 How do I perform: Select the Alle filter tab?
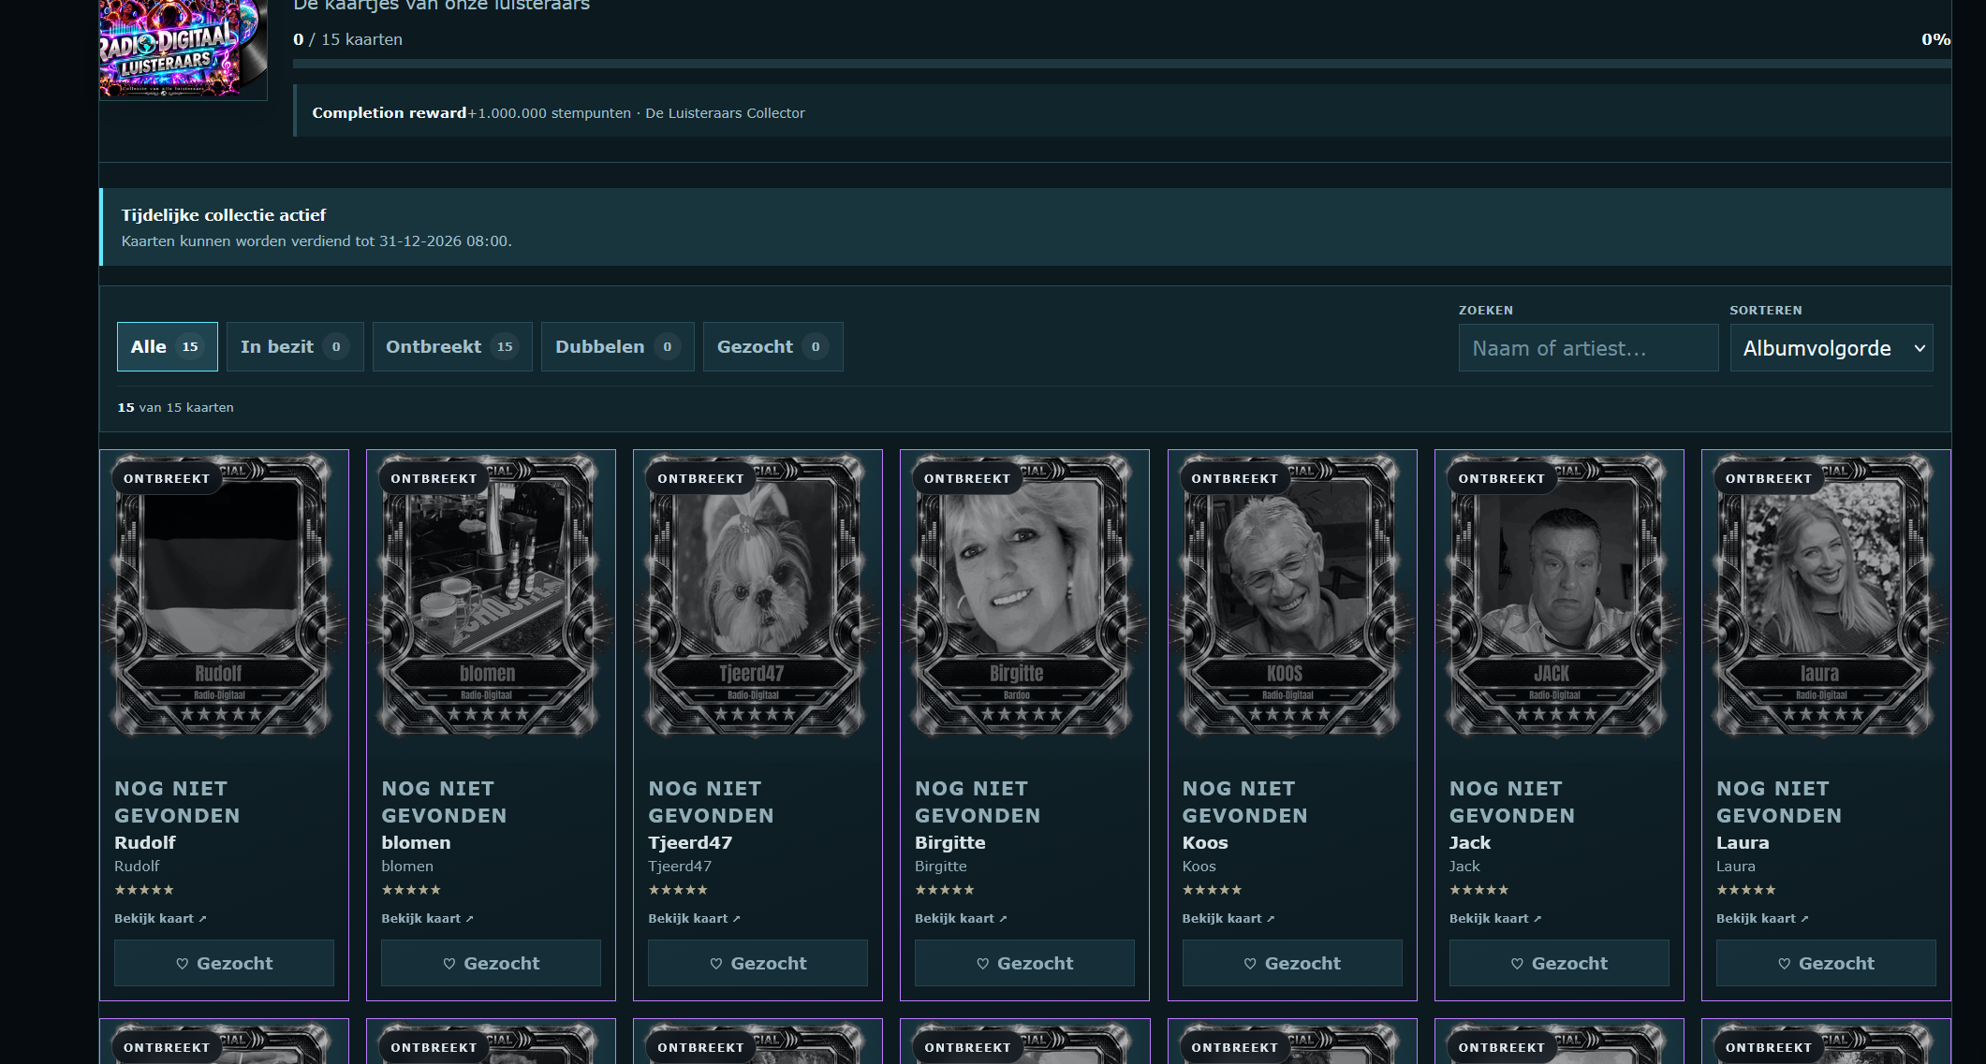(168, 347)
